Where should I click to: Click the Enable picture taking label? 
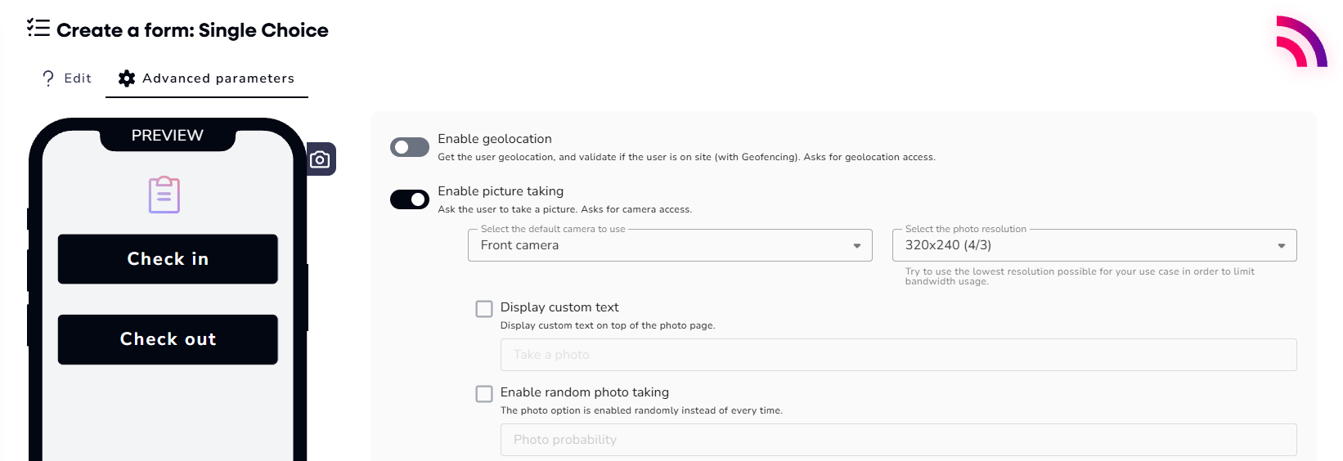[x=501, y=191]
